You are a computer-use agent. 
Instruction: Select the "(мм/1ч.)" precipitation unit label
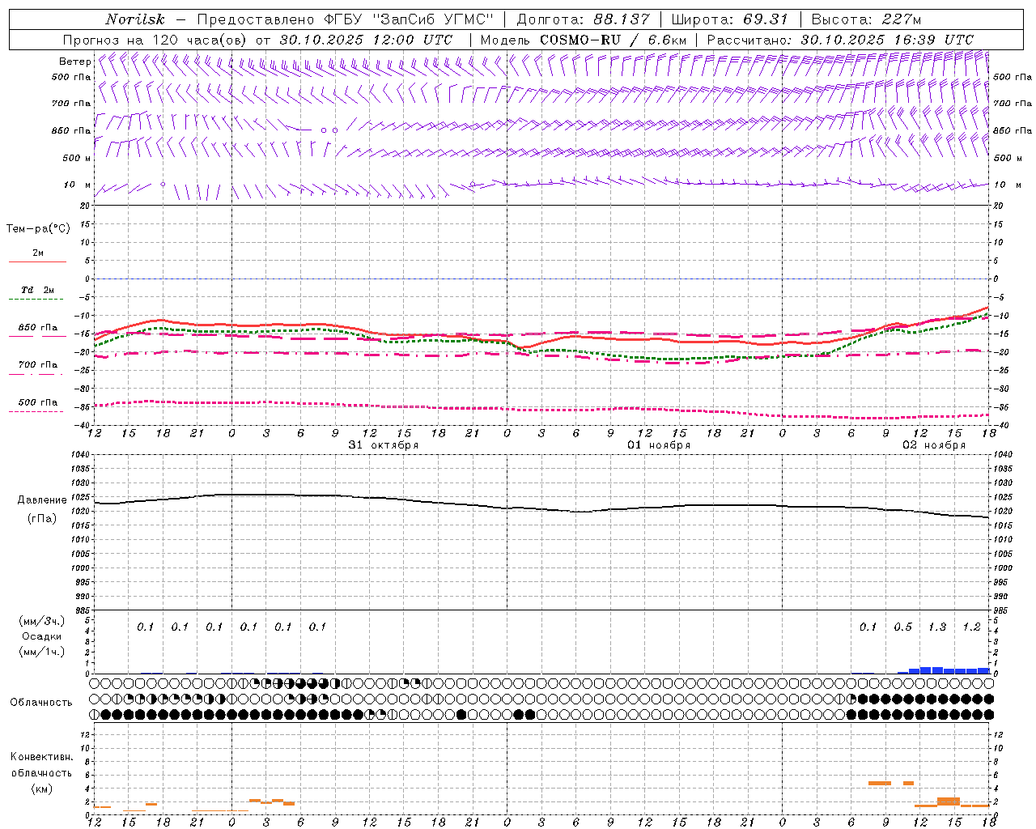pyautogui.click(x=42, y=652)
